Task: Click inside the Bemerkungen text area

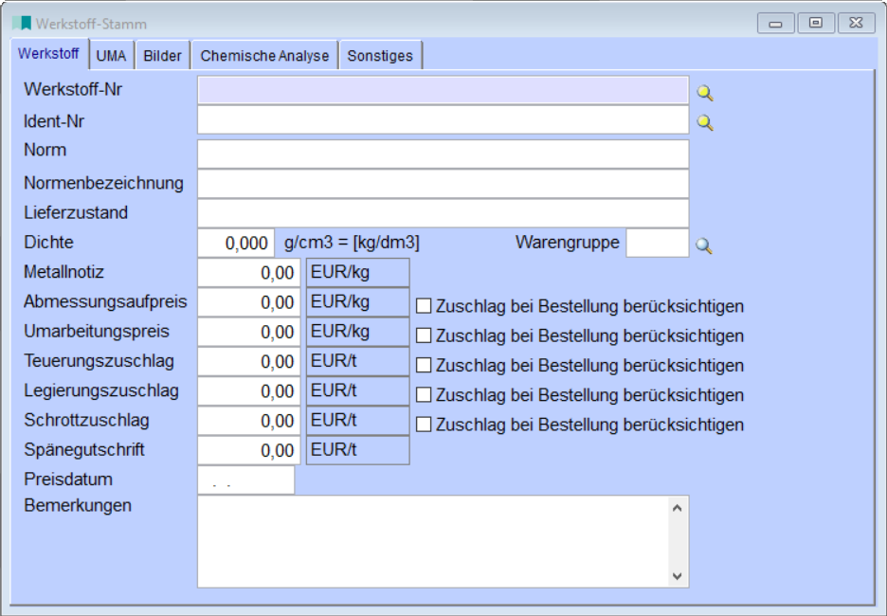Action: [426, 540]
